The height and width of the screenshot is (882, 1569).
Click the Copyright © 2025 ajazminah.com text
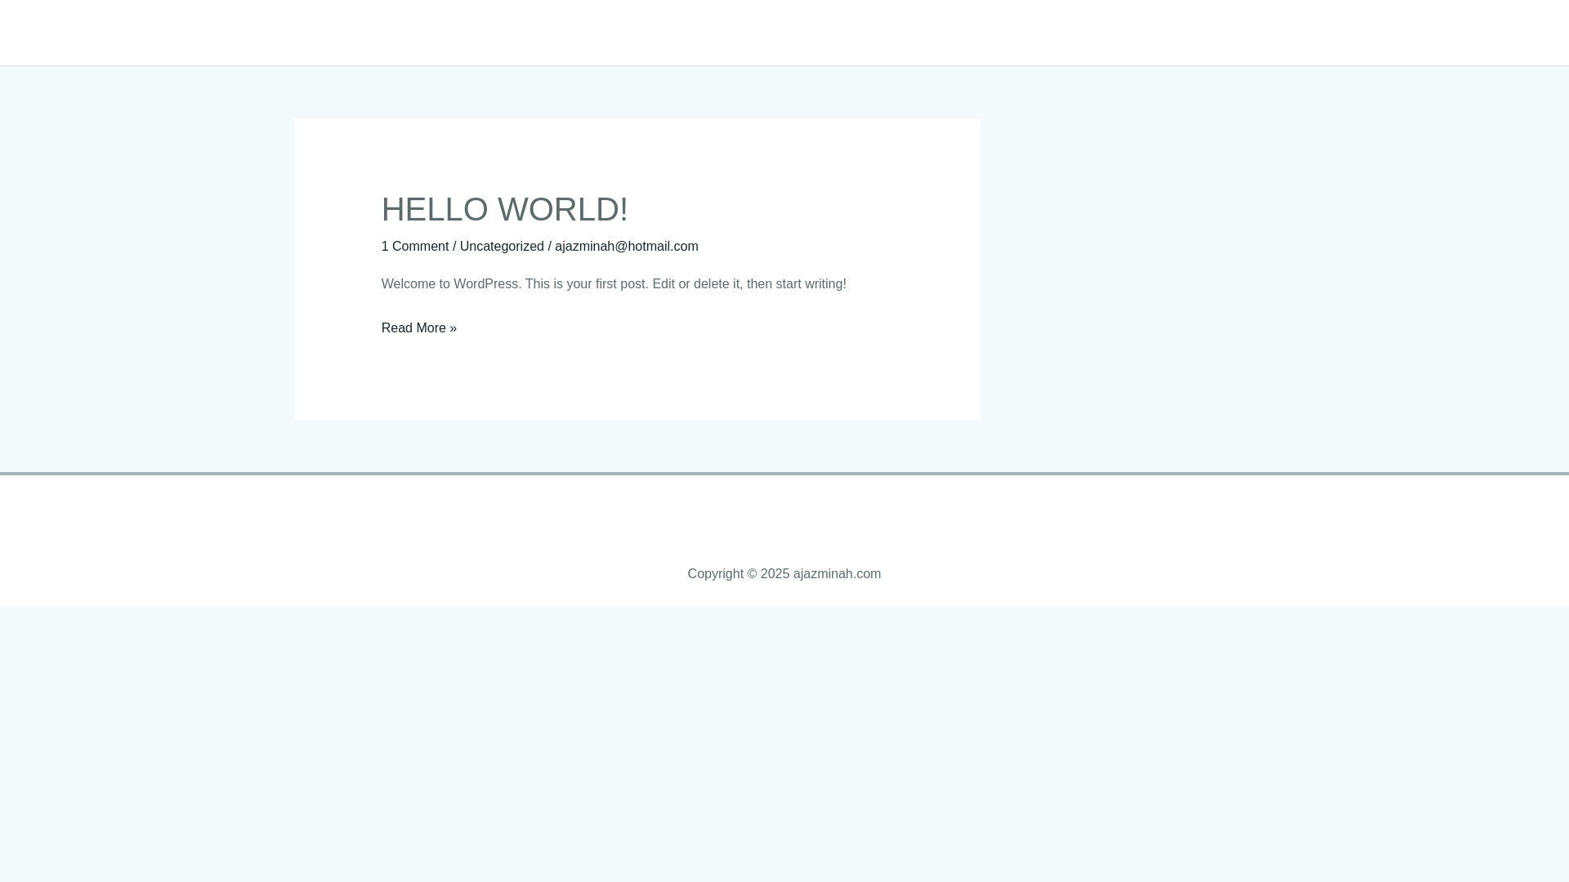784,573
